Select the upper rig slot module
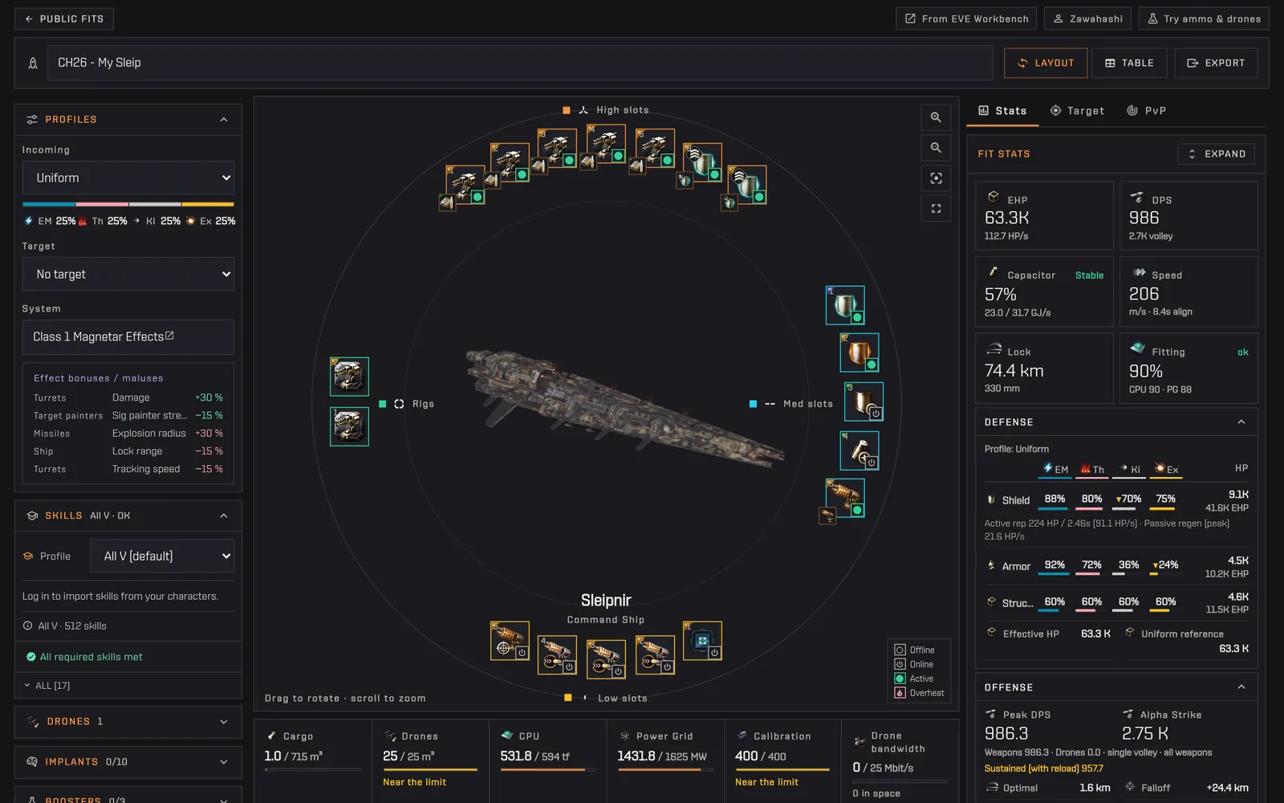 tap(349, 377)
